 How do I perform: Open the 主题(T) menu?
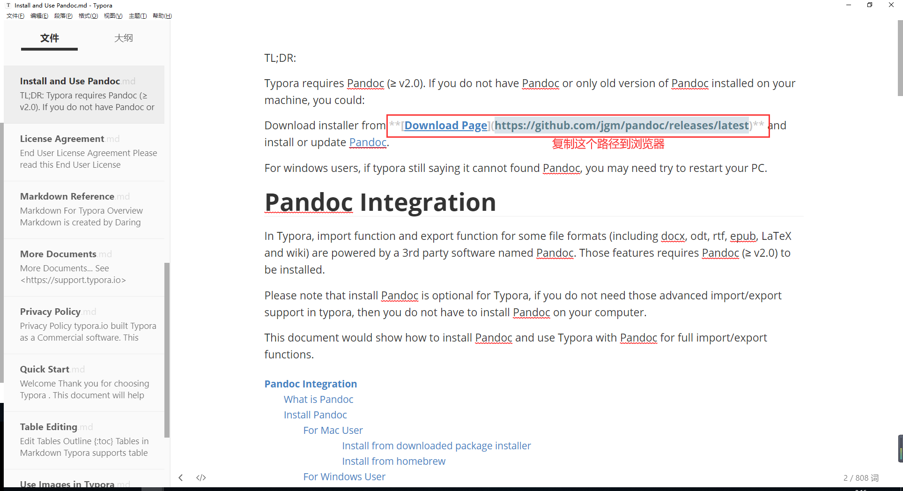pyautogui.click(x=138, y=16)
